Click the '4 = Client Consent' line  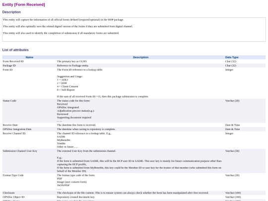click(x=67, y=86)
